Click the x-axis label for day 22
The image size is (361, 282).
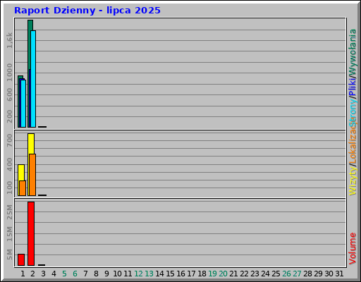[244, 274]
